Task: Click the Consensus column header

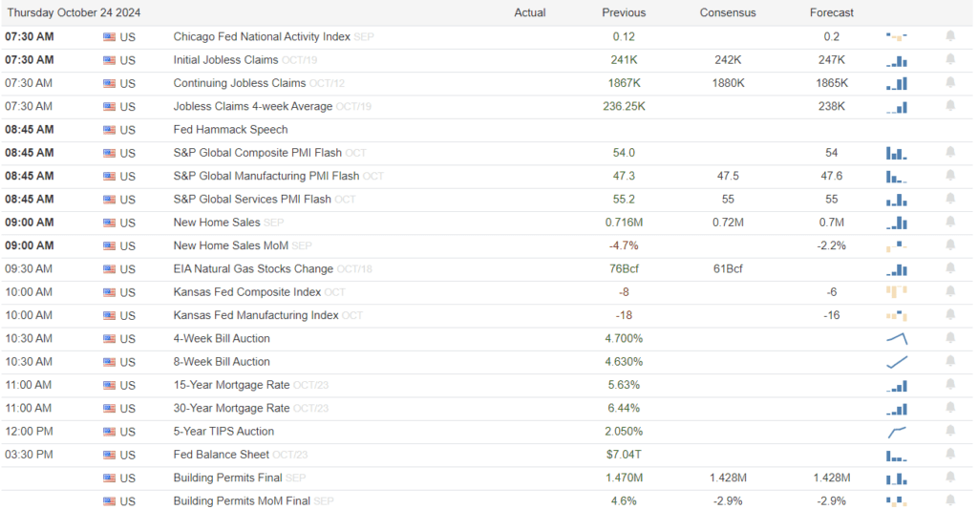Action: click(x=727, y=12)
